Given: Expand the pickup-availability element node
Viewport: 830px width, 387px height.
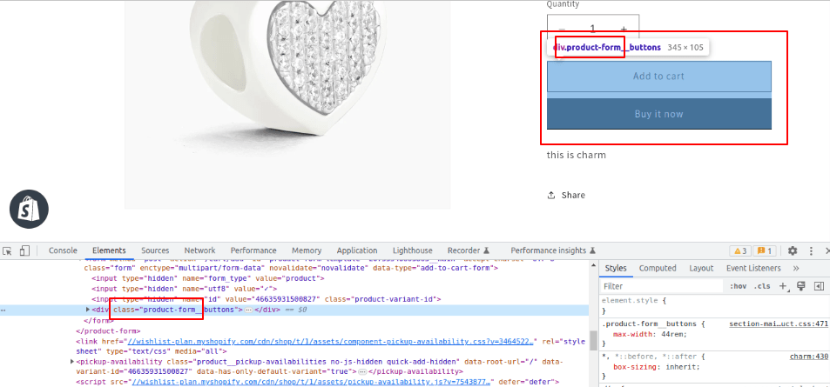Looking at the screenshot, I should [73, 361].
